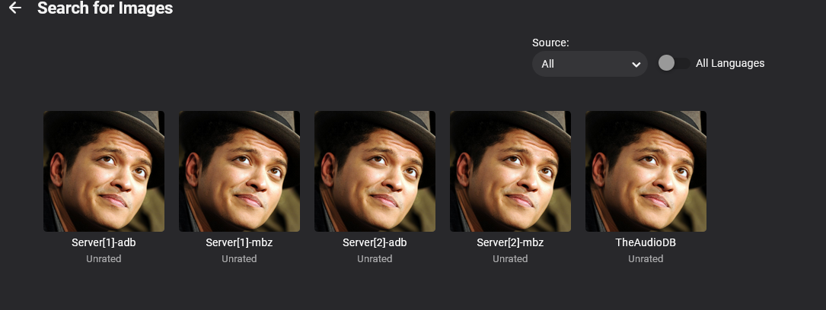Click Unrated under TheAudioDB
The width and height of the screenshot is (826, 310).
(x=646, y=259)
